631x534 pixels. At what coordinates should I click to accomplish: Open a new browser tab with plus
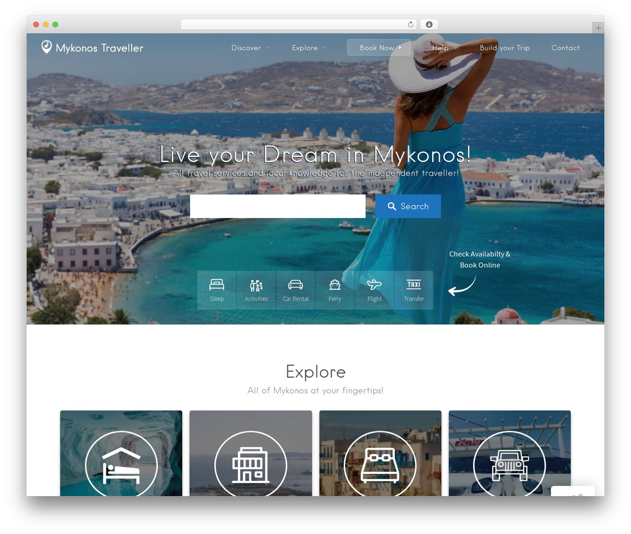(x=598, y=28)
